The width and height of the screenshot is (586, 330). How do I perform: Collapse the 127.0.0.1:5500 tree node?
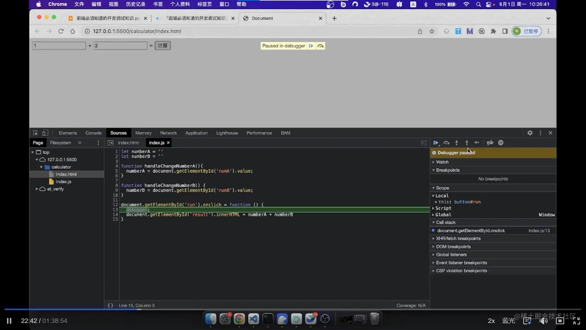coord(37,159)
